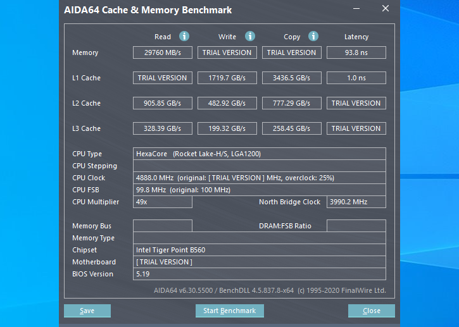Click the DRAM:FSB Ratio label
Image resolution: width=459 pixels, height=327 pixels.
tap(285, 226)
